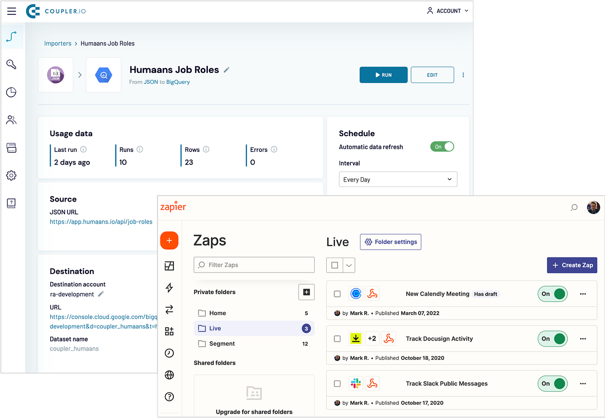Viewport: 605px width, 418px height.
Task: Click the RUN button
Action: coord(383,75)
